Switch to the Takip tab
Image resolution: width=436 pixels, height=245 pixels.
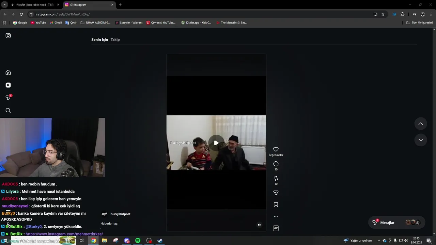click(115, 39)
